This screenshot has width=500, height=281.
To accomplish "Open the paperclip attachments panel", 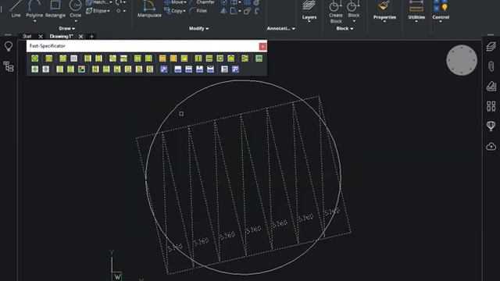I will tap(491, 66).
